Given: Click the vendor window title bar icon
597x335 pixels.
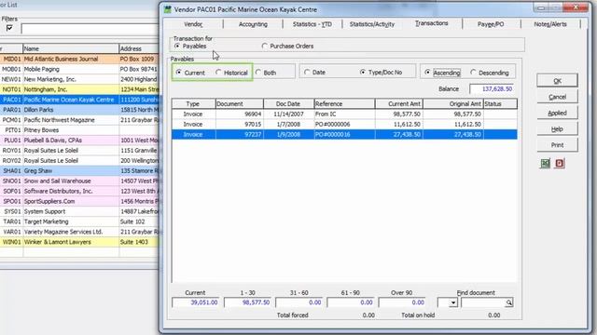Looking at the screenshot, I should [x=168, y=9].
